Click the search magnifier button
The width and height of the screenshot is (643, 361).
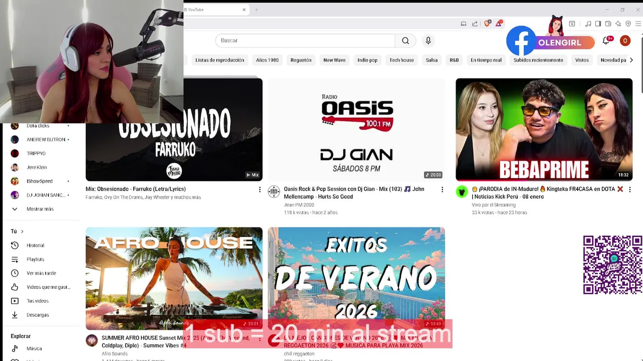coord(405,41)
